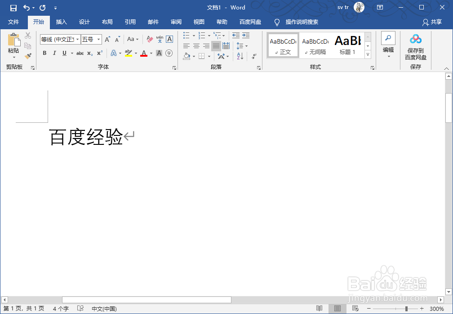Image resolution: width=453 pixels, height=314 pixels.
Task: Open paragraph shading paint bucket
Action: pyautogui.click(x=187, y=56)
